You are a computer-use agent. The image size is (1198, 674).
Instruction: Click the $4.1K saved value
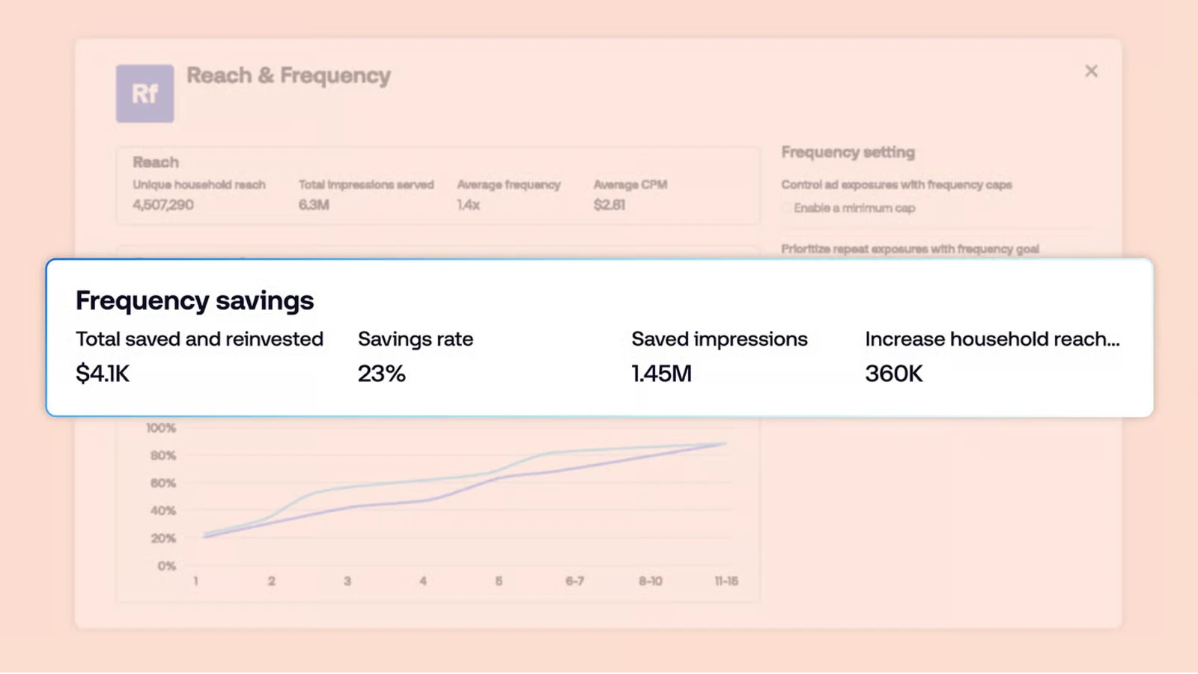tap(103, 374)
